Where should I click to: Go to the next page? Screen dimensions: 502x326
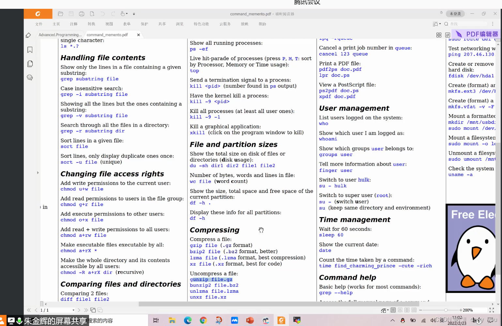(x=79, y=310)
